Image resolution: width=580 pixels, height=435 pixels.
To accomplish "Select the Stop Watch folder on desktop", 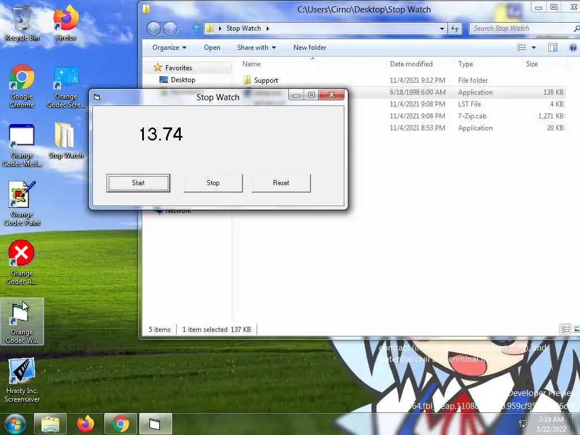I will 66,141.
